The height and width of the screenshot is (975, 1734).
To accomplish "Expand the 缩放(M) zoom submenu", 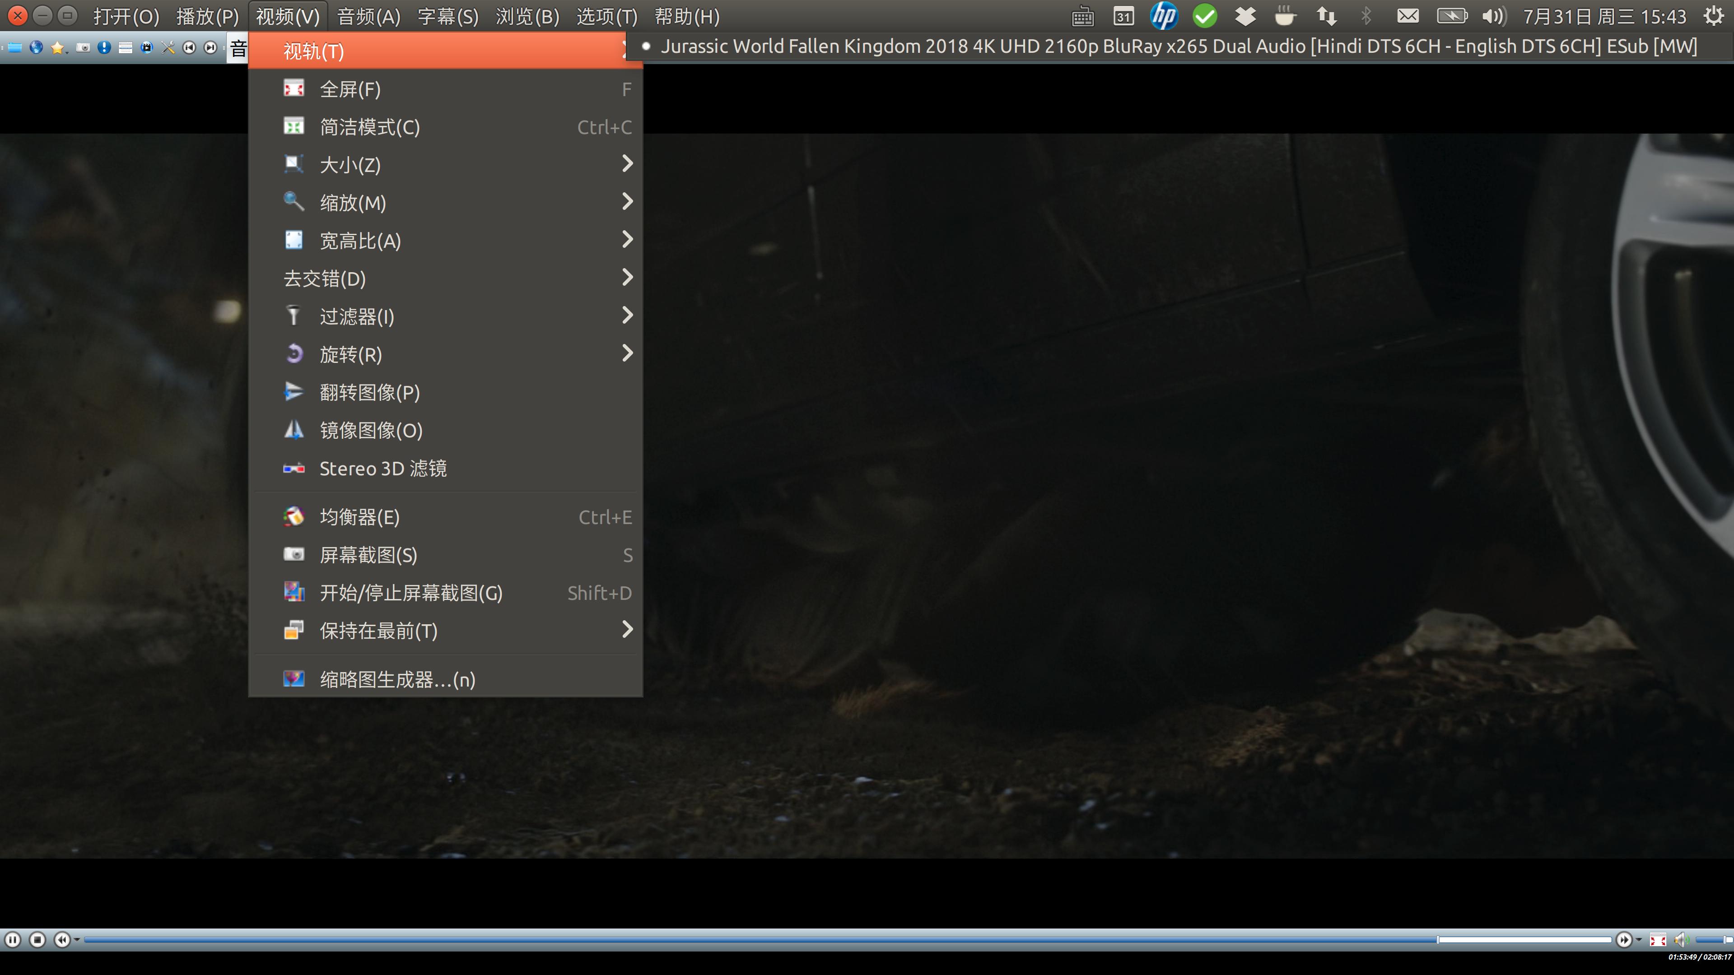I will pos(446,203).
